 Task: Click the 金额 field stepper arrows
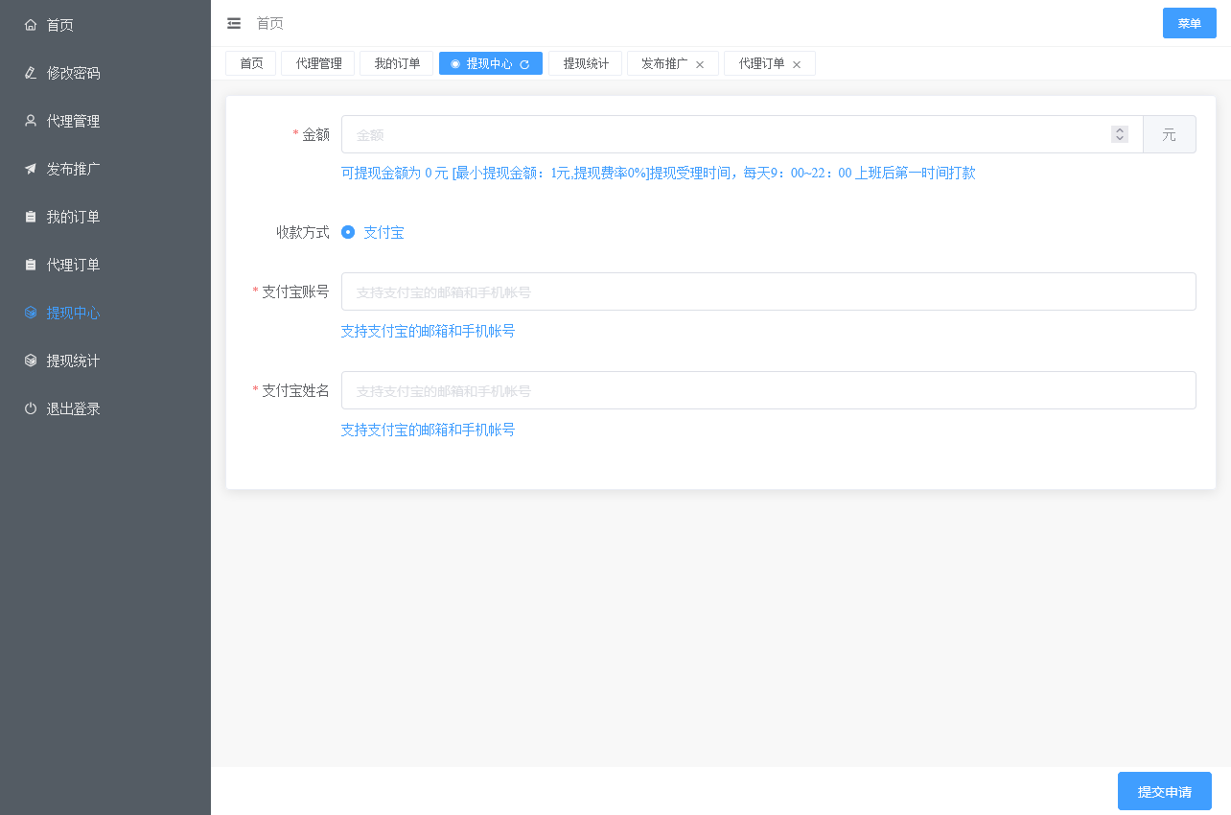(1119, 134)
